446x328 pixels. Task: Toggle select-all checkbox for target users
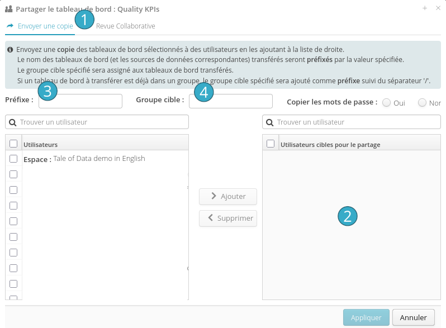click(271, 144)
